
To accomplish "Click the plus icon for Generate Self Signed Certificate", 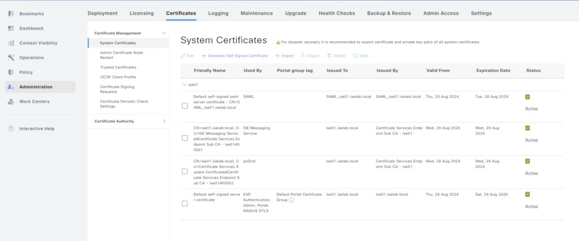I will point(204,56).
